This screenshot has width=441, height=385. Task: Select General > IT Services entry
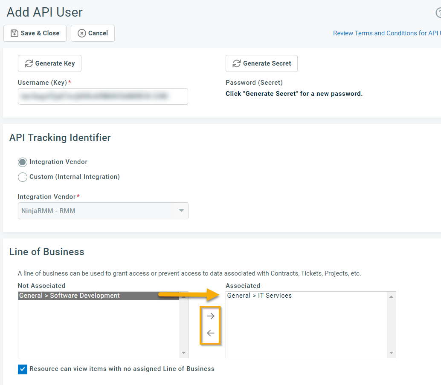point(259,296)
